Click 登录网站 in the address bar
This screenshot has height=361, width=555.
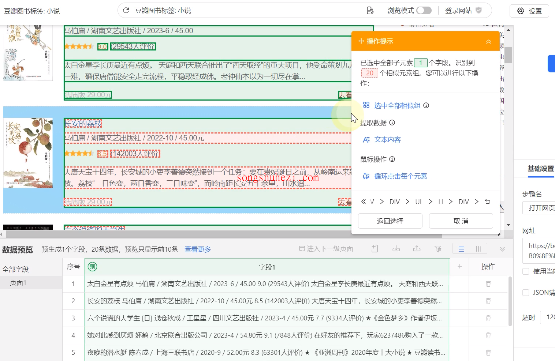point(458,11)
